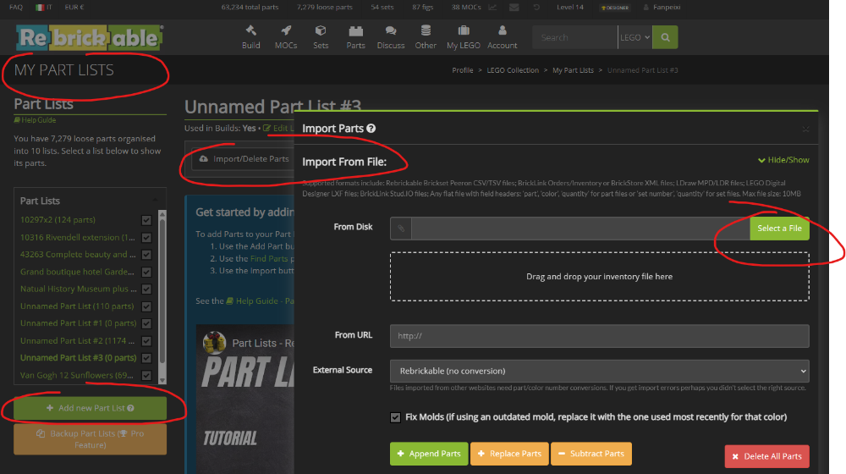Open the My LEGO briefcase icon
Viewport: 846px width, 474px height.
pyautogui.click(x=464, y=30)
